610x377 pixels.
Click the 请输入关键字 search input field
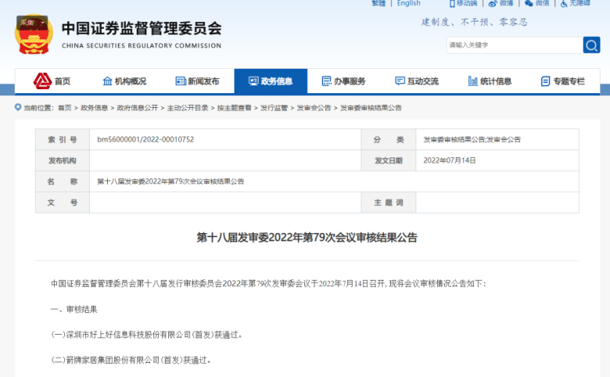pos(512,45)
